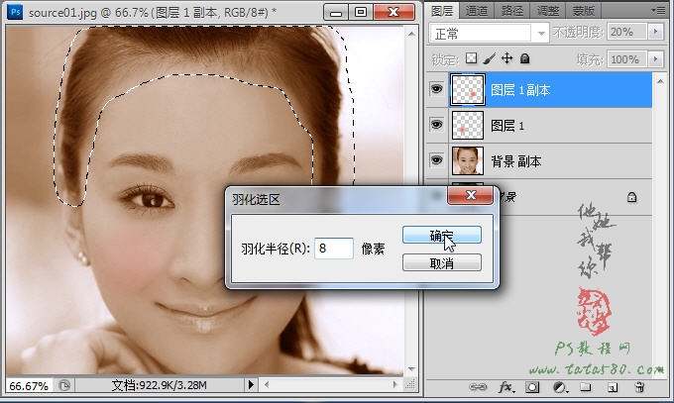Viewport: 674px width, 403px height.
Task: Click the 羽化半径 input field
Action: (334, 249)
